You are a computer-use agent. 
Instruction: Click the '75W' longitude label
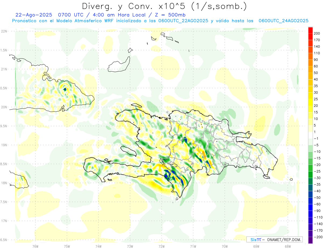(x=67, y=246)
